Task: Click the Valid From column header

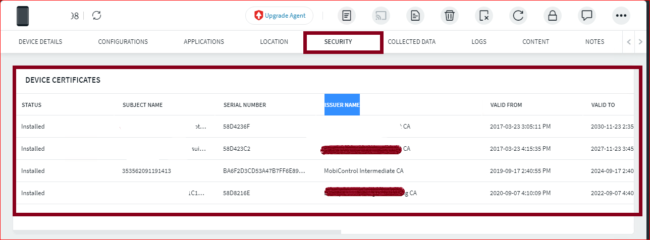Action: [506, 105]
